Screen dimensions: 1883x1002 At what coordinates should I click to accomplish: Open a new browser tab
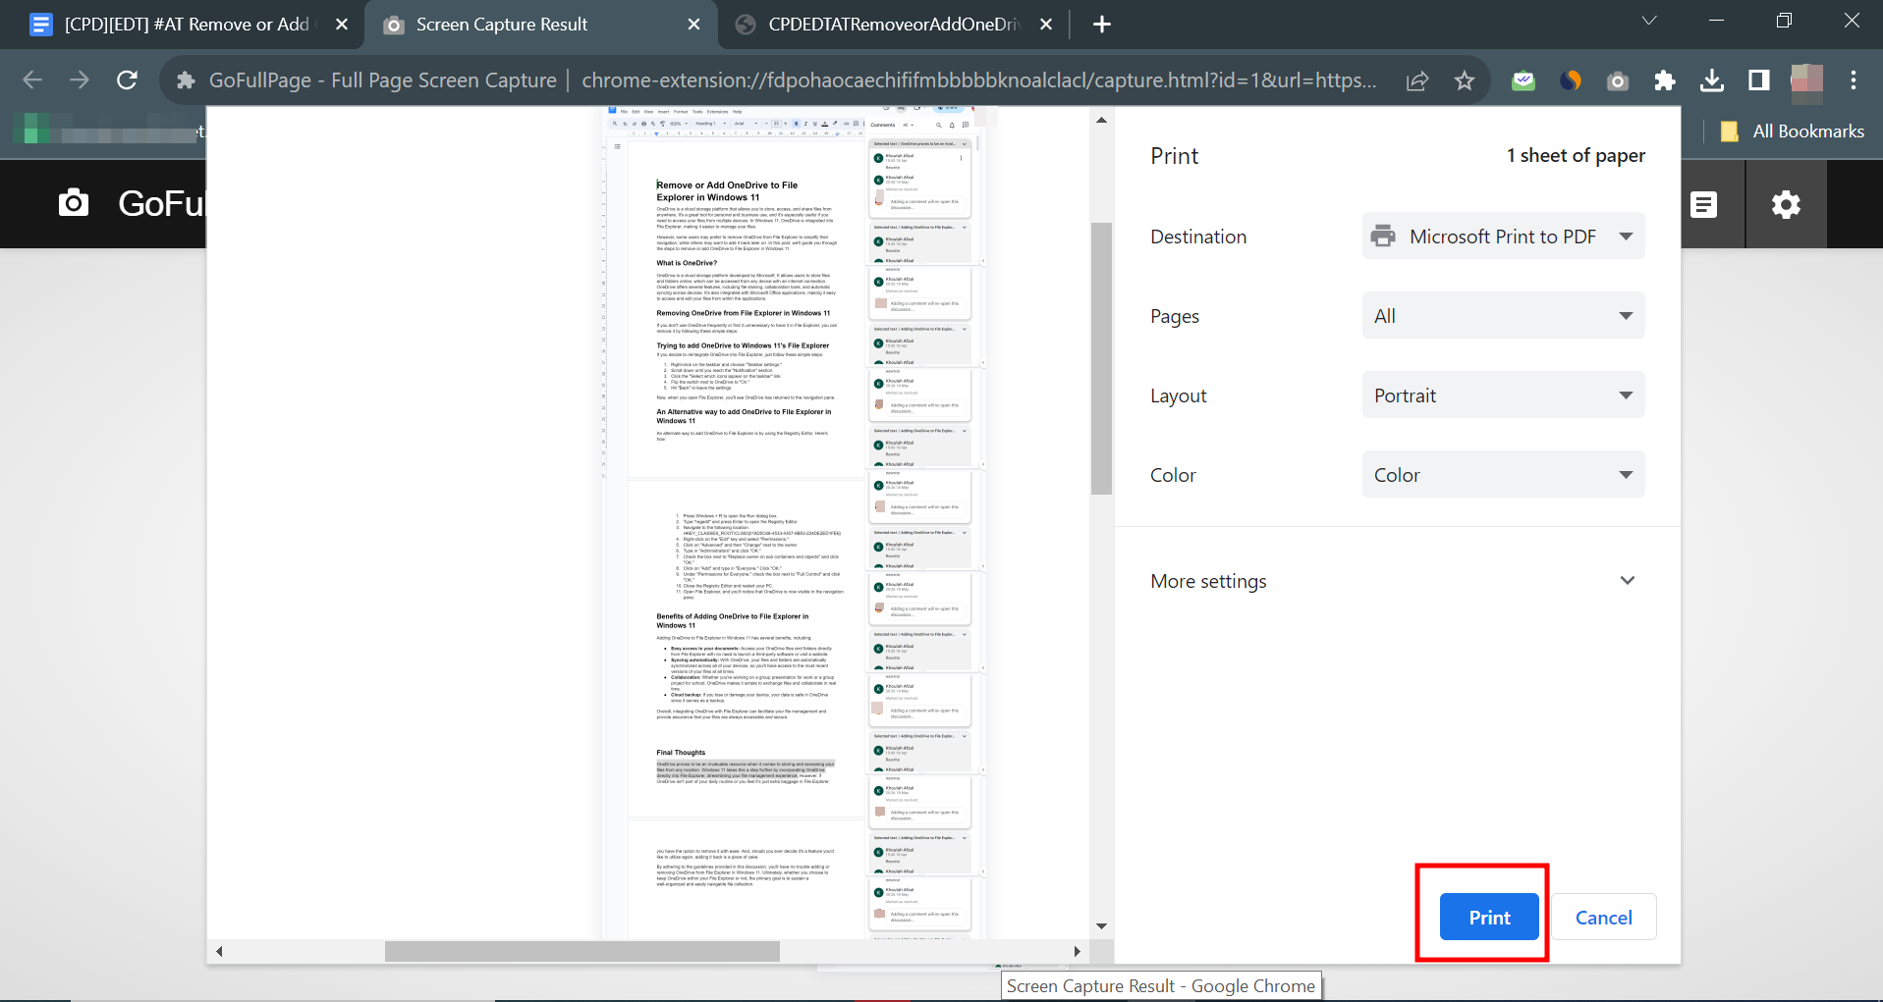[x=1102, y=25]
